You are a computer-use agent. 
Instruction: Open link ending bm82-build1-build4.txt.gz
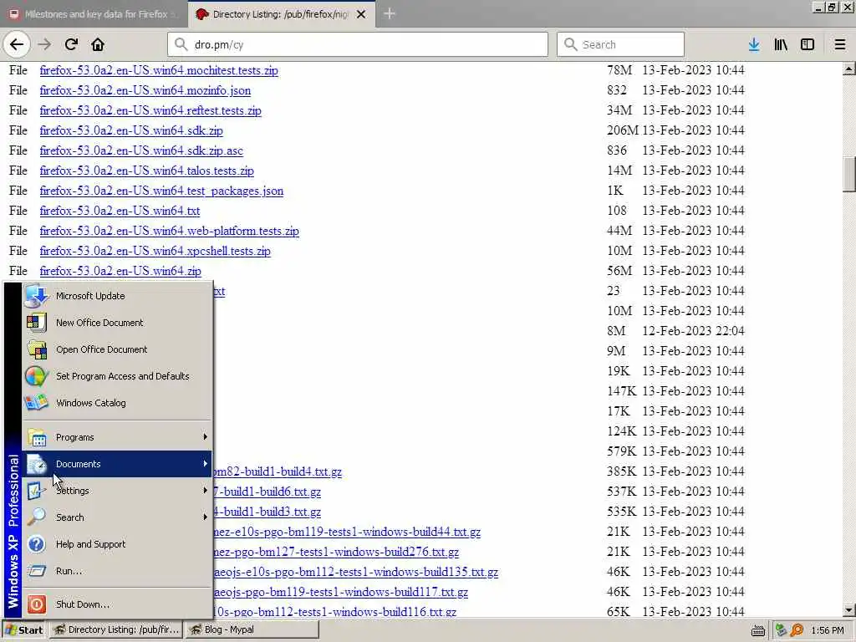[x=278, y=471]
